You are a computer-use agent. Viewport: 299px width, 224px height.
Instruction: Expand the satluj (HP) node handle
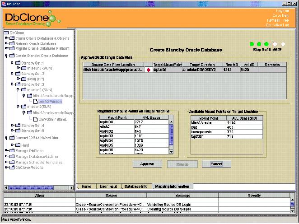(x=18, y=79)
